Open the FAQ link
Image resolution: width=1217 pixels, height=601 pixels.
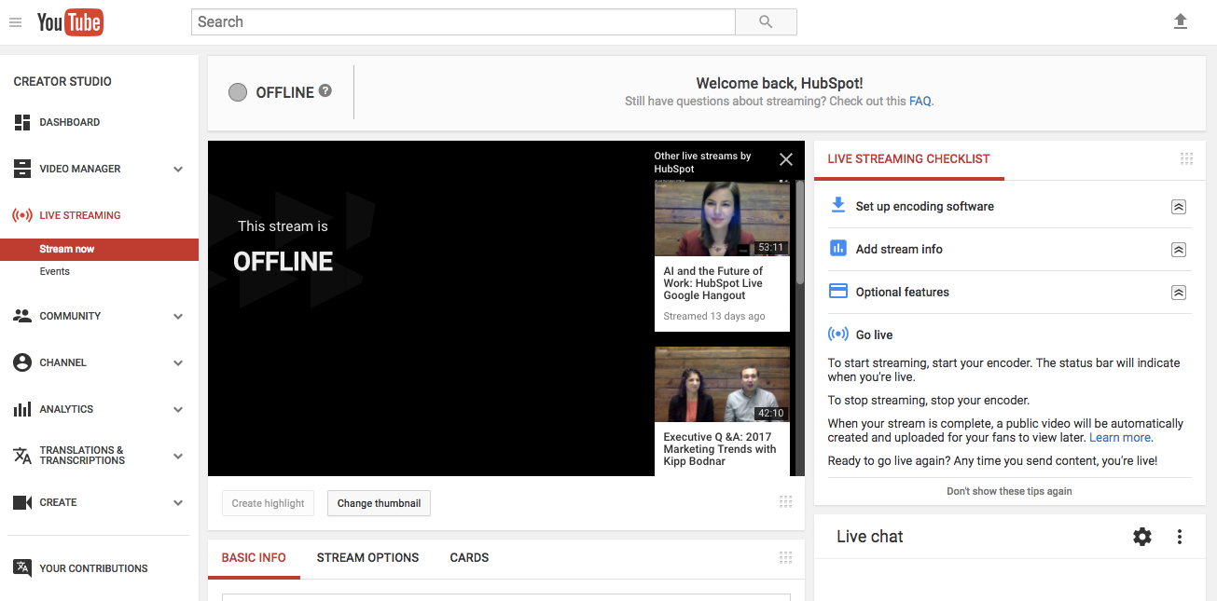(x=920, y=102)
